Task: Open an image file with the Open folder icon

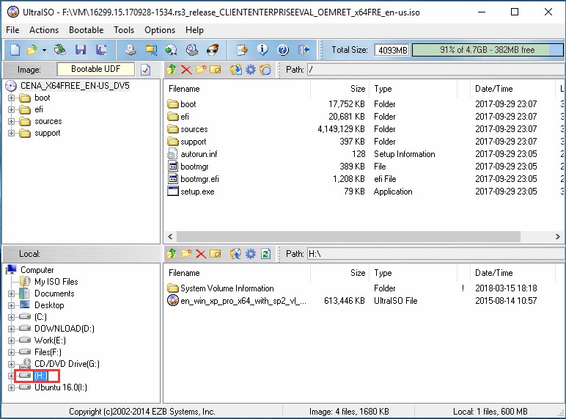Action: 32,50
